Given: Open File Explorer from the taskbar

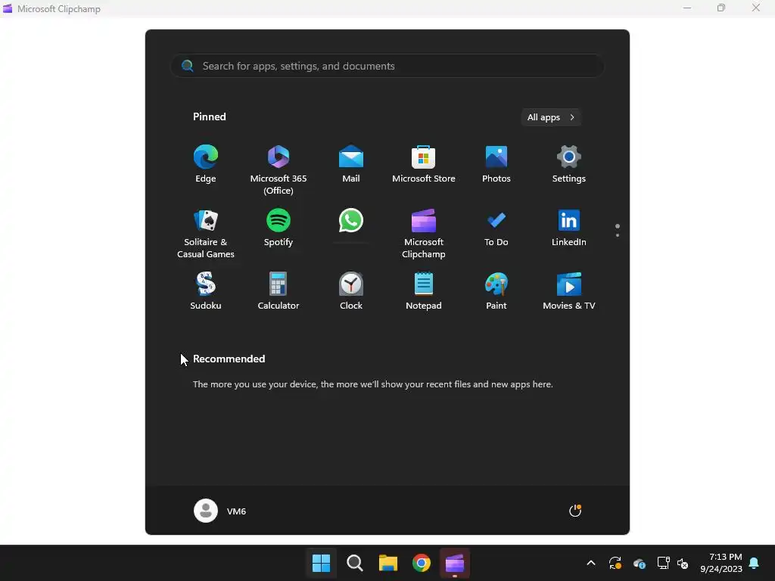Looking at the screenshot, I should (x=388, y=563).
